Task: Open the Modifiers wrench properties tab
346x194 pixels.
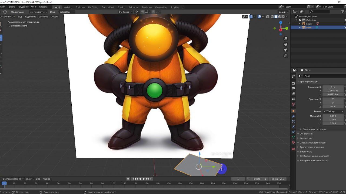Action: click(293, 116)
